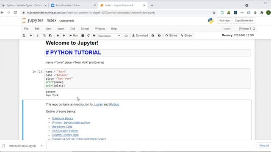Open the browser extensions puzzle icon
Image resolution: width=271 pixels, height=152 pixels.
coord(262,13)
